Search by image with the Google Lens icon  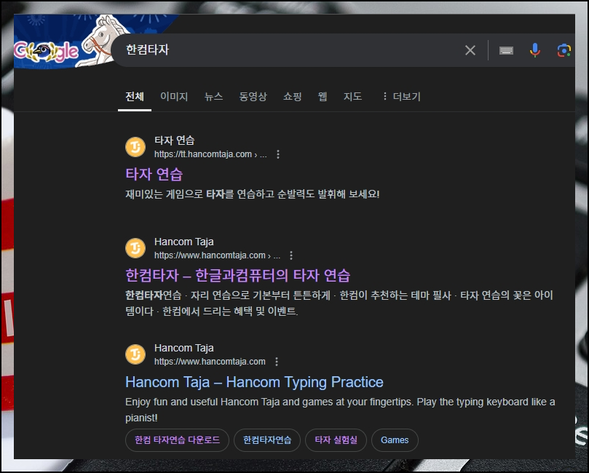564,50
